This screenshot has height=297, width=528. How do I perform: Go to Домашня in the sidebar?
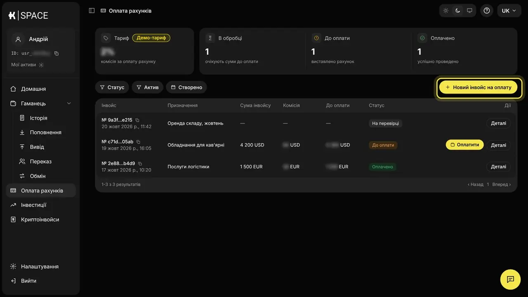41,89
